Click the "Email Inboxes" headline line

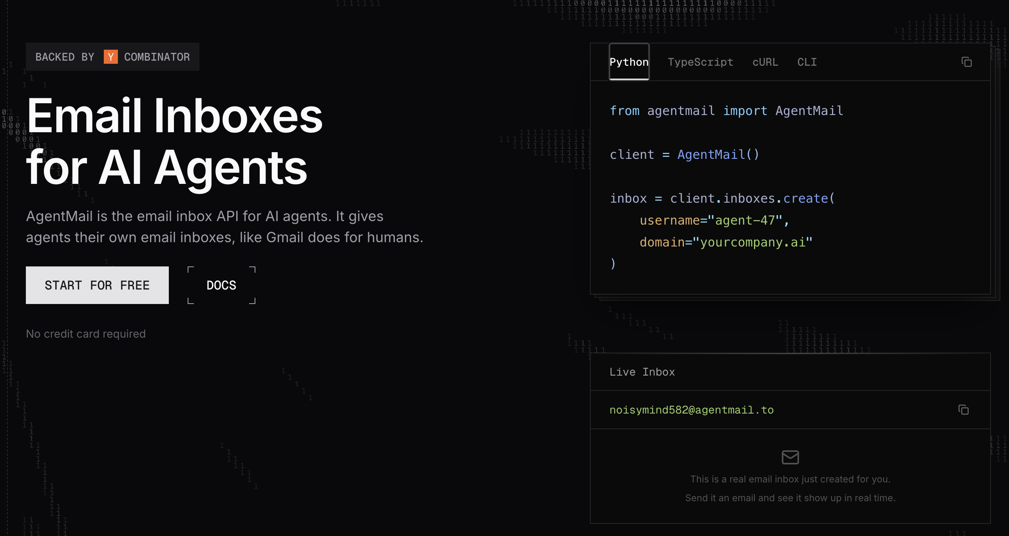click(175, 116)
